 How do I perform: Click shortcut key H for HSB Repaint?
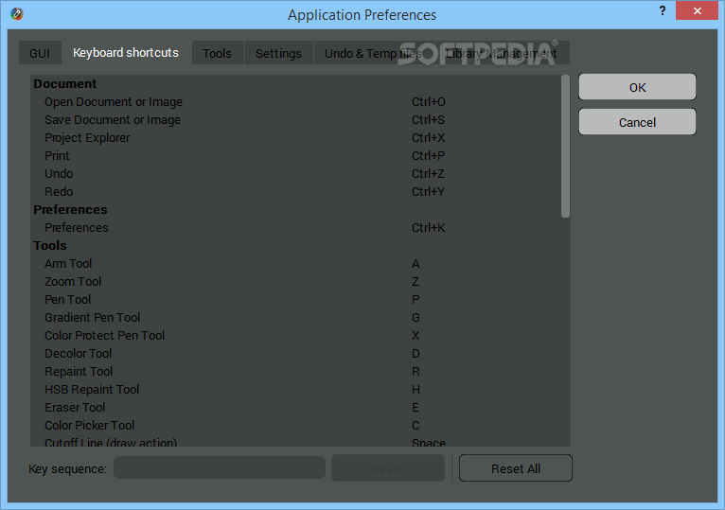point(416,390)
